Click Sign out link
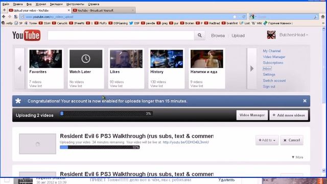 (x=269, y=86)
